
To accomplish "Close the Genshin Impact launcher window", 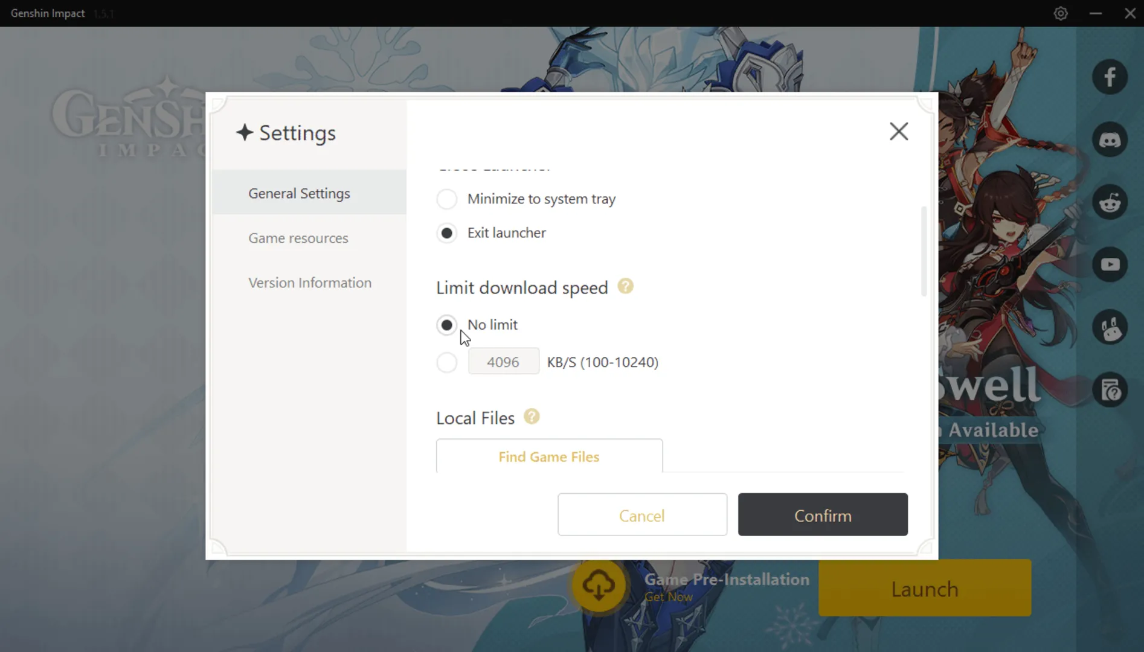I will click(1130, 13).
